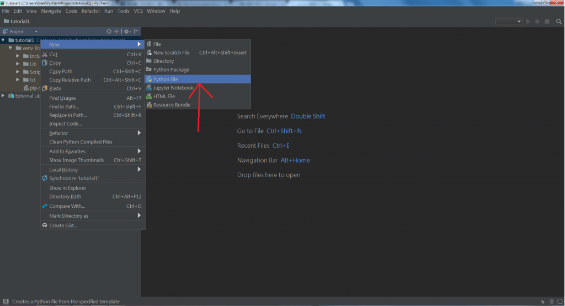The image size is (565, 306).
Task: Open the Tools menu
Action: point(123,11)
